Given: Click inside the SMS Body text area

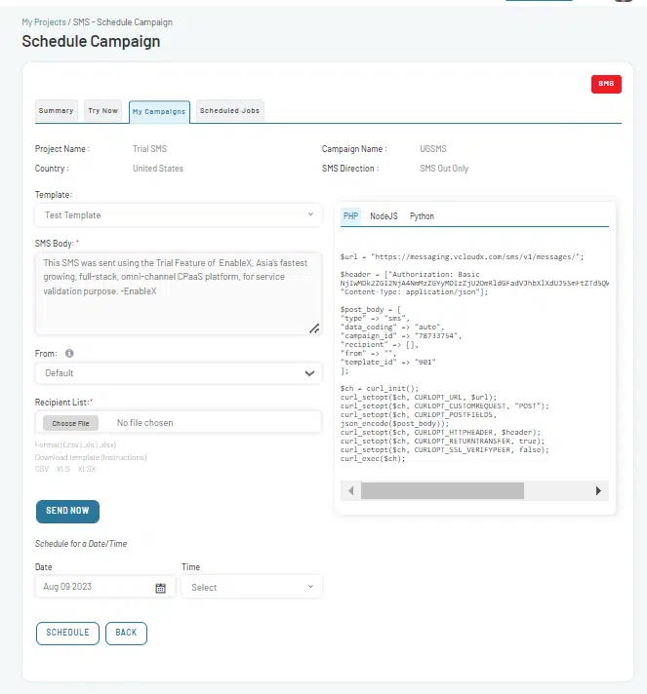Looking at the screenshot, I should point(179,293).
